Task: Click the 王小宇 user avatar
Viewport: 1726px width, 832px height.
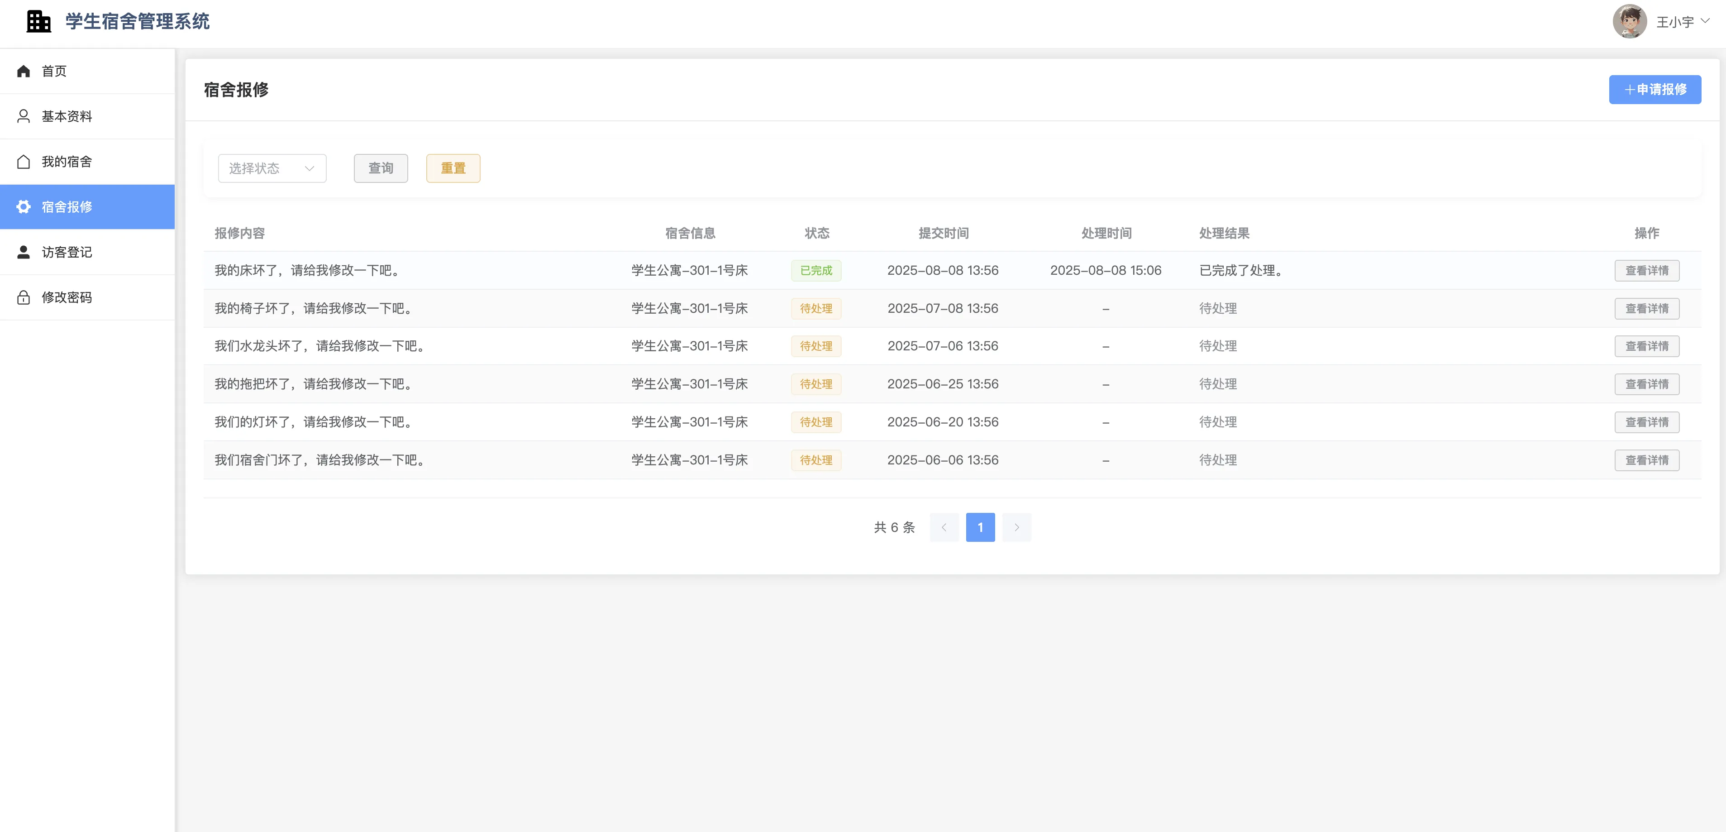Action: 1630,21
